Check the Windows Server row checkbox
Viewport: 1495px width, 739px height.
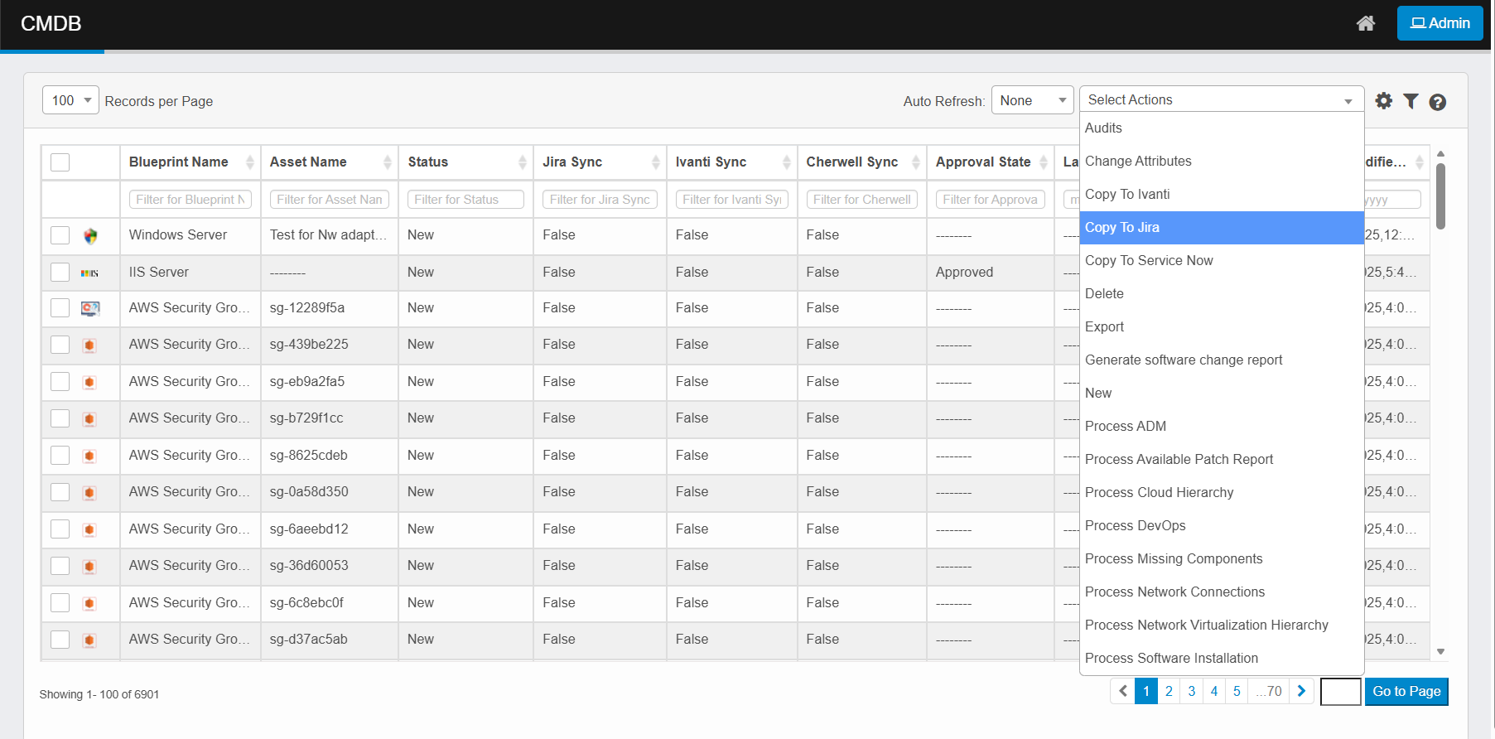[x=60, y=235]
